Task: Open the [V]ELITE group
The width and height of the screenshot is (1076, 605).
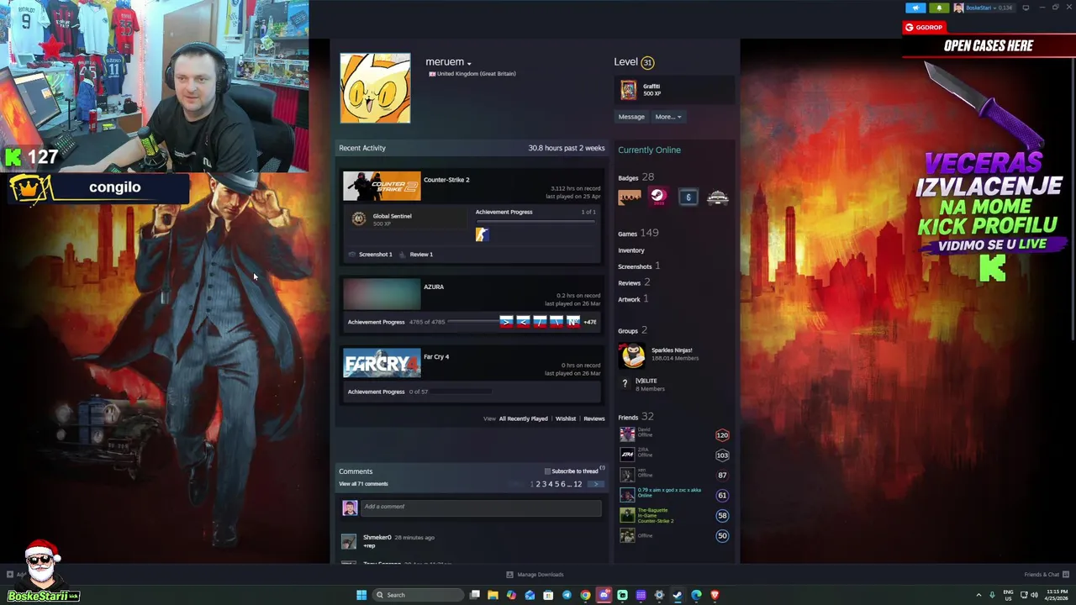Action: point(646,381)
